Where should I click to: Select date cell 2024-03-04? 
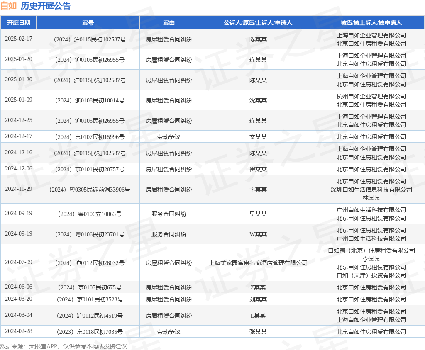tap(18, 315)
